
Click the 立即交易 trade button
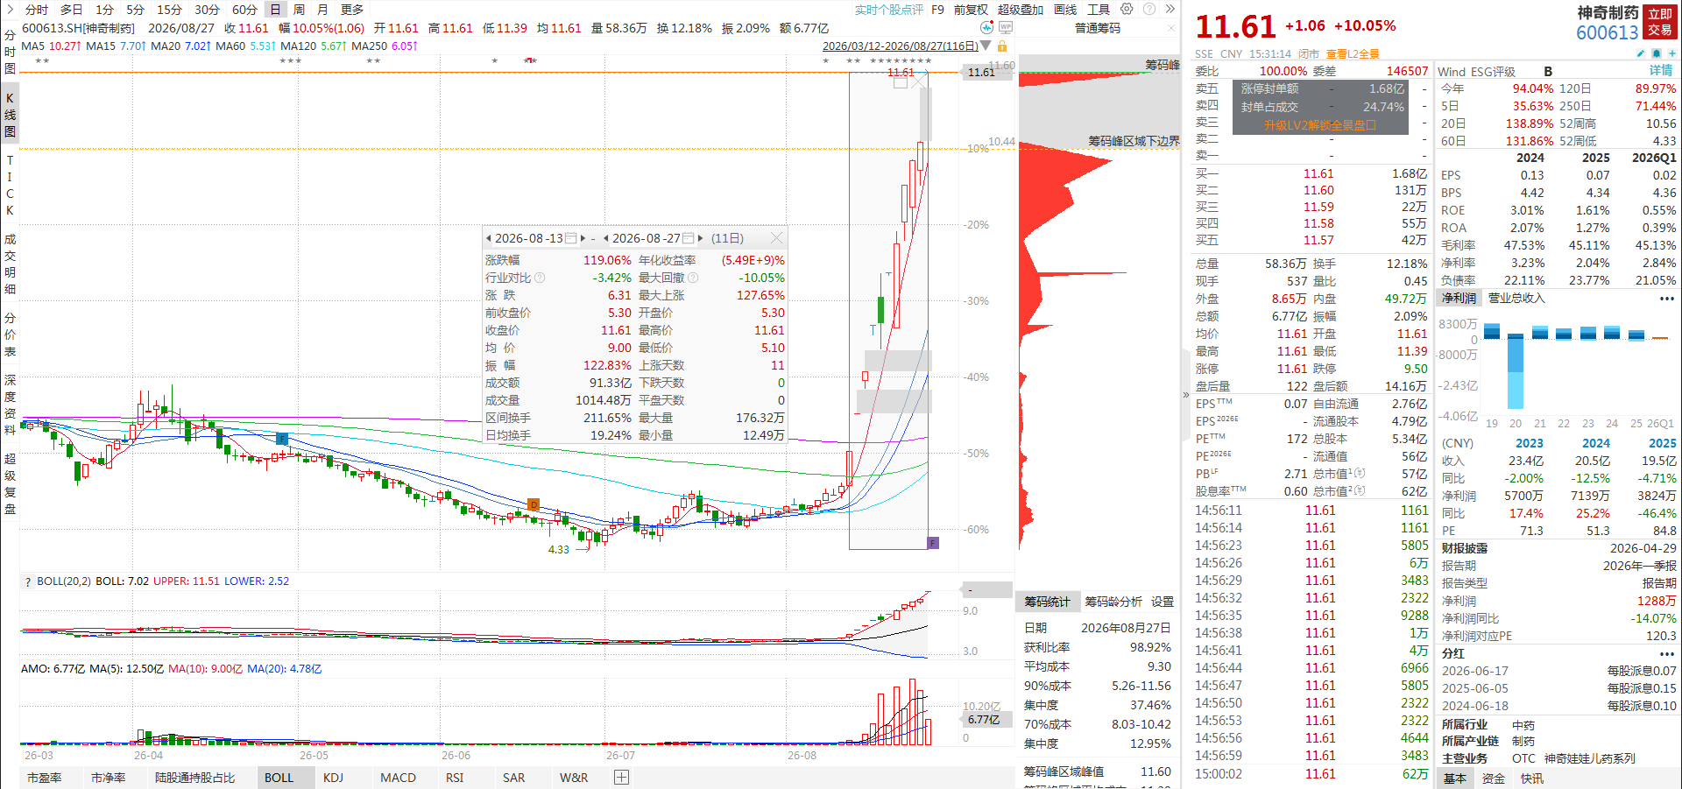[1660, 22]
